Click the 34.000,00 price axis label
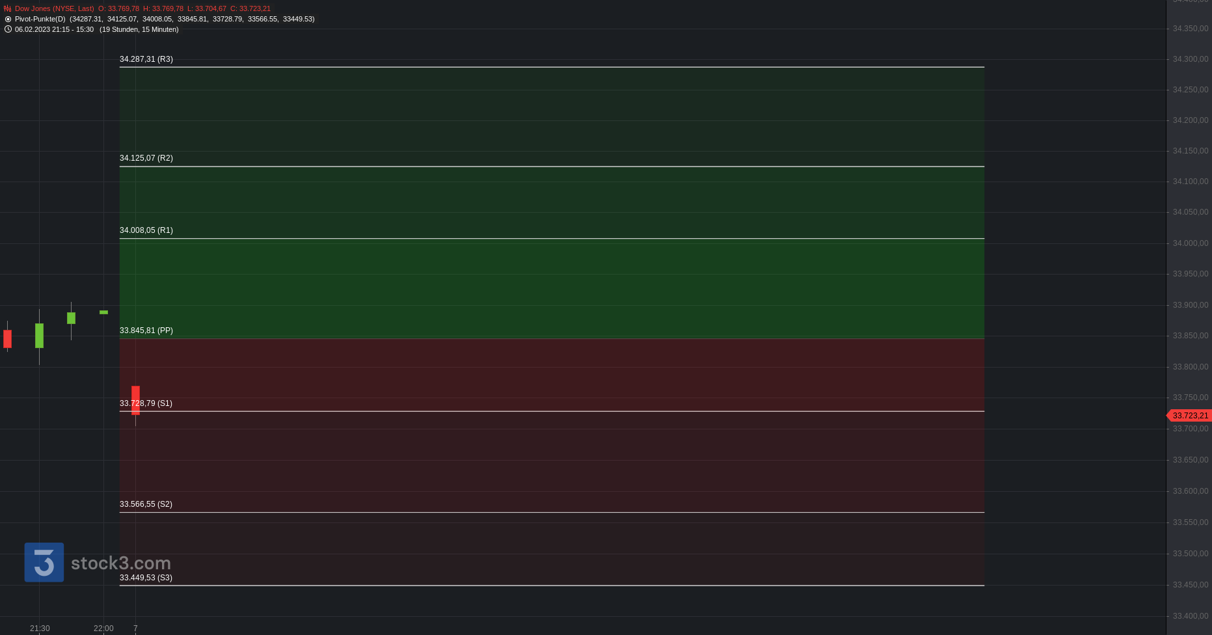Viewport: 1212px width, 635px height. [x=1191, y=243]
